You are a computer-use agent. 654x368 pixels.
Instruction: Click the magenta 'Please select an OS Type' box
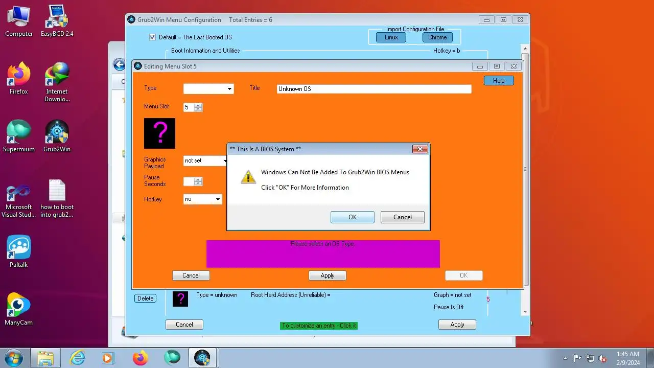pyautogui.click(x=323, y=254)
